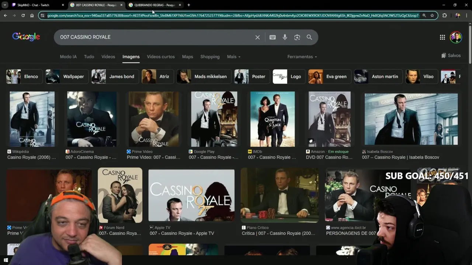The width and height of the screenshot is (472, 265).
Task: Start voice search with microphone icon
Action: click(285, 37)
